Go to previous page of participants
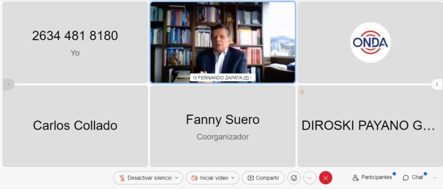This screenshot has width=443, height=190. pos(9,84)
